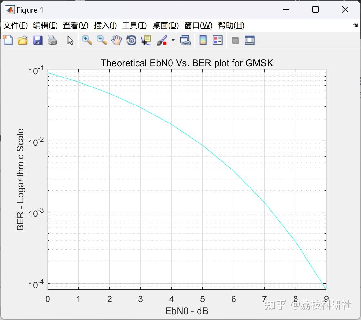361x320 pixels.
Task: Insert a legend for the curve
Action: click(x=217, y=40)
